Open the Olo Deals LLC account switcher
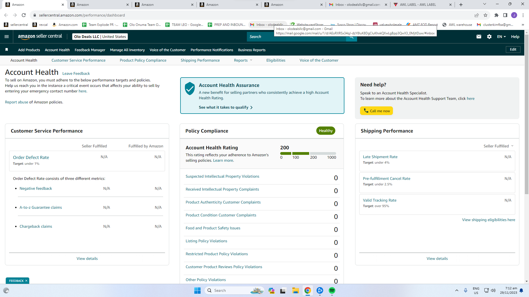 click(100, 37)
